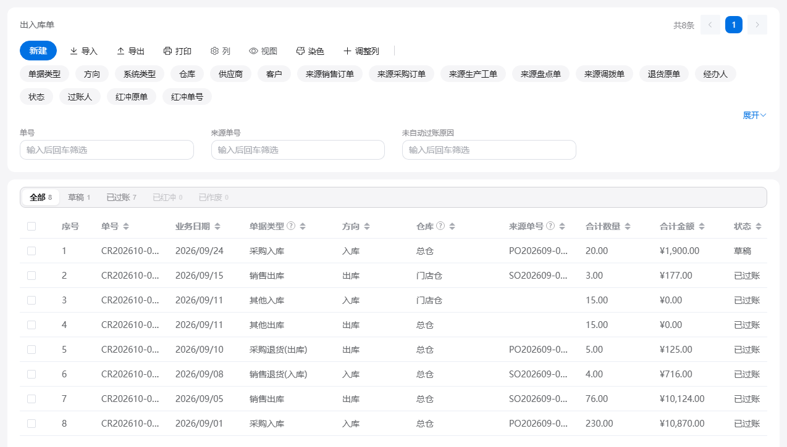Click help icon beside 仓库 header

pos(440,226)
